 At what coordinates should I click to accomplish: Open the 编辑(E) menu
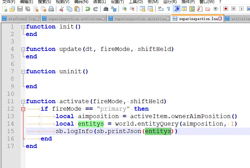coord(26,2)
